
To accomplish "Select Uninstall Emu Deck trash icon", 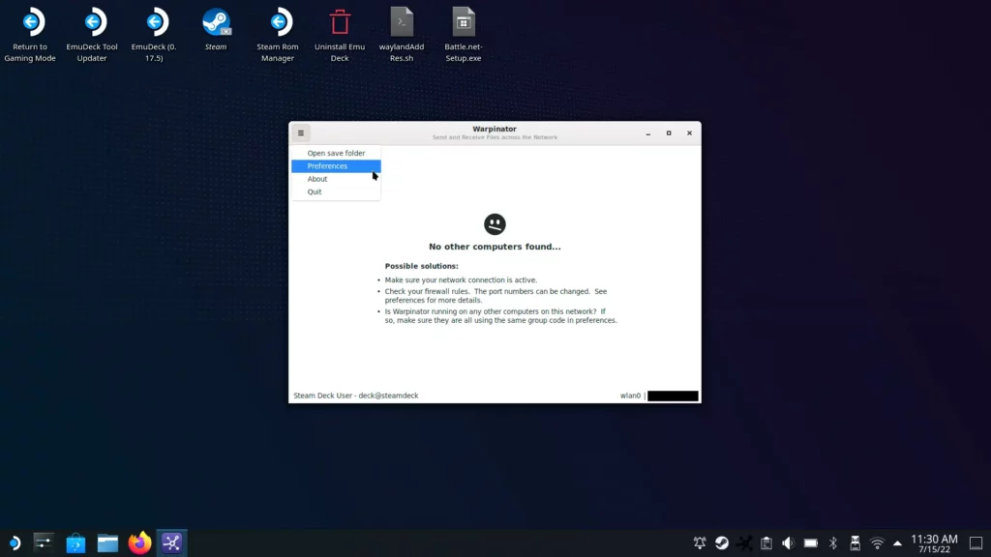I will click(340, 35).
